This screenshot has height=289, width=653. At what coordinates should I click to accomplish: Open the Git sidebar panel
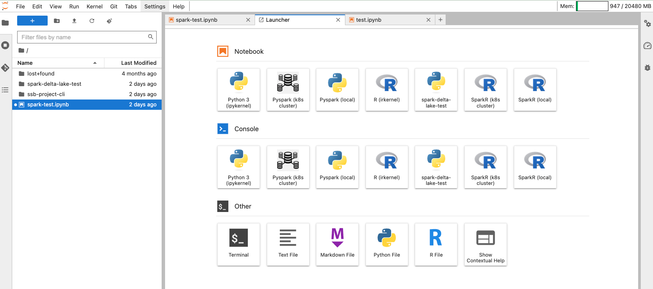tap(5, 68)
